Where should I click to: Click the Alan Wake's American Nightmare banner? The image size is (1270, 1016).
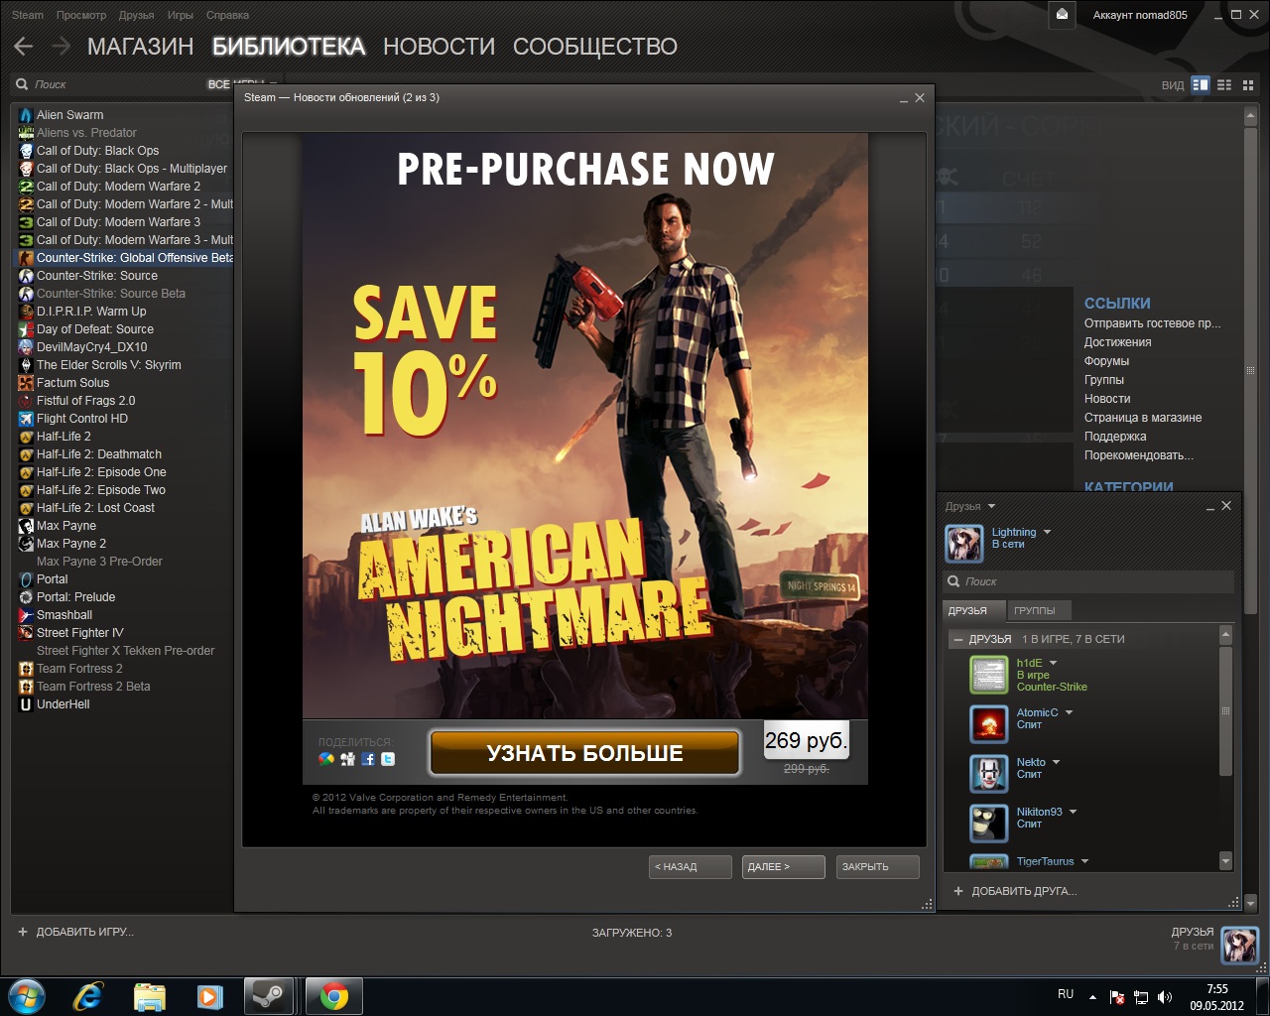[585, 425]
